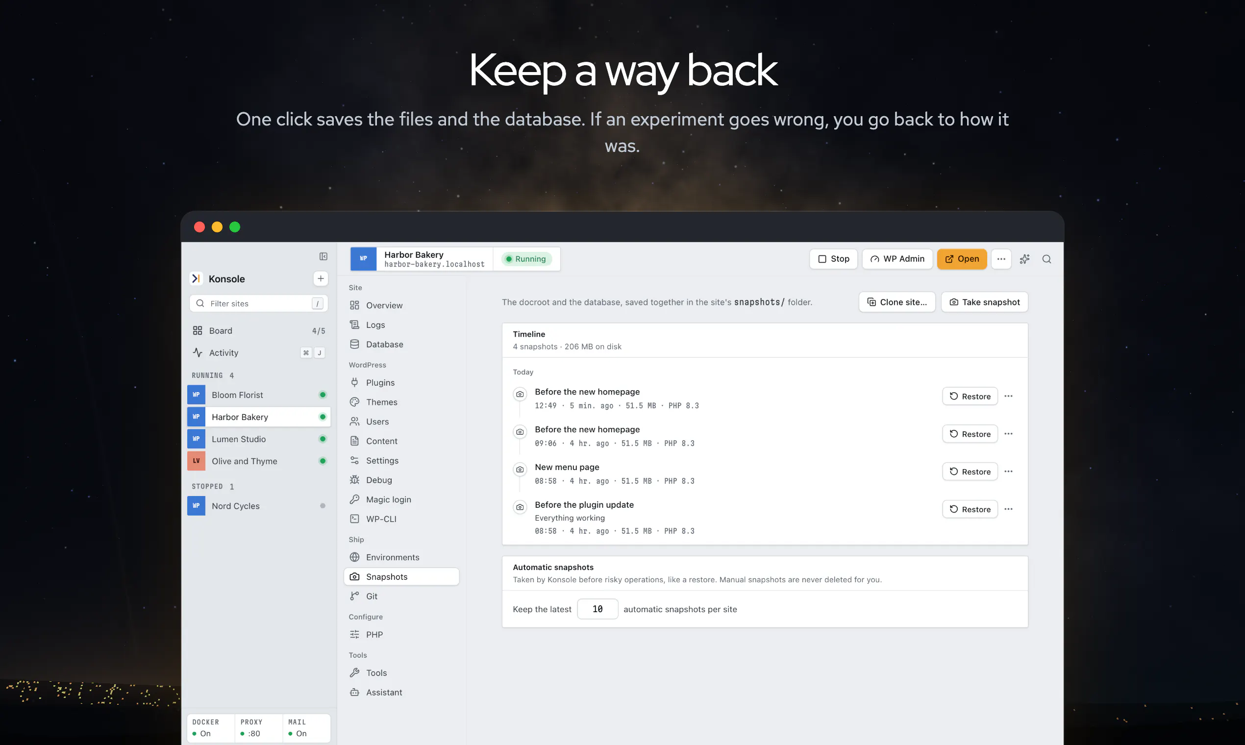This screenshot has height=745, width=1245.
Task: Open search via the magnifier icon
Action: (1046, 259)
